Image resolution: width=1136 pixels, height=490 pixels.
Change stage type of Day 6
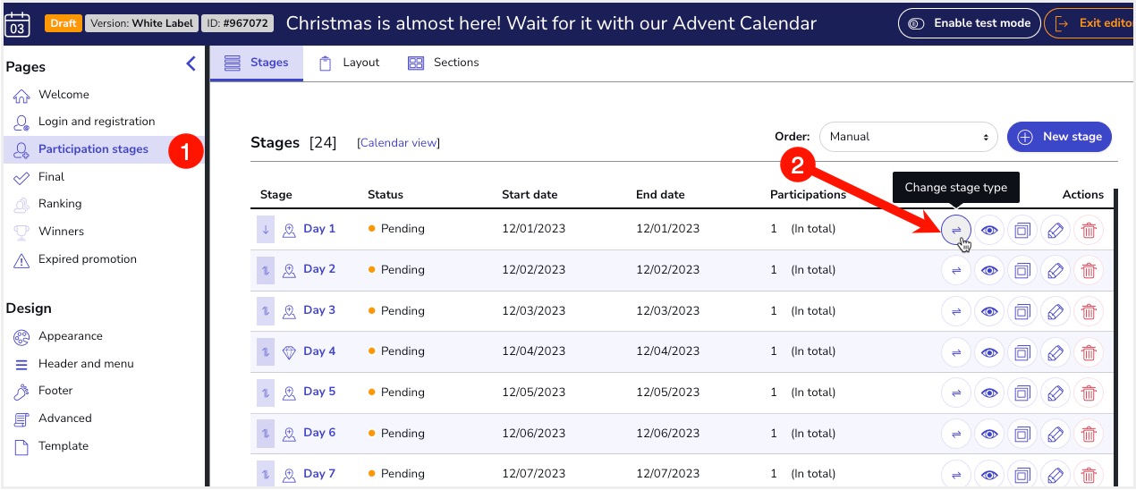point(956,434)
